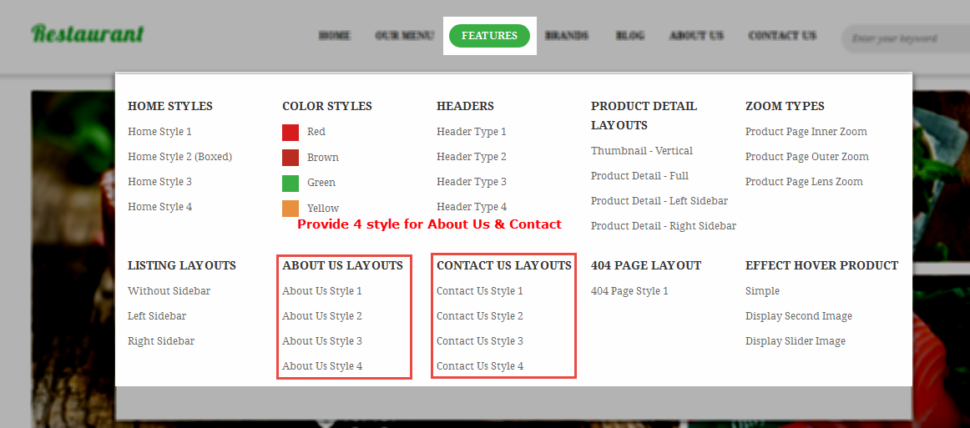Click the ZOOM TYPES heading
The height and width of the screenshot is (428, 970).
point(785,107)
